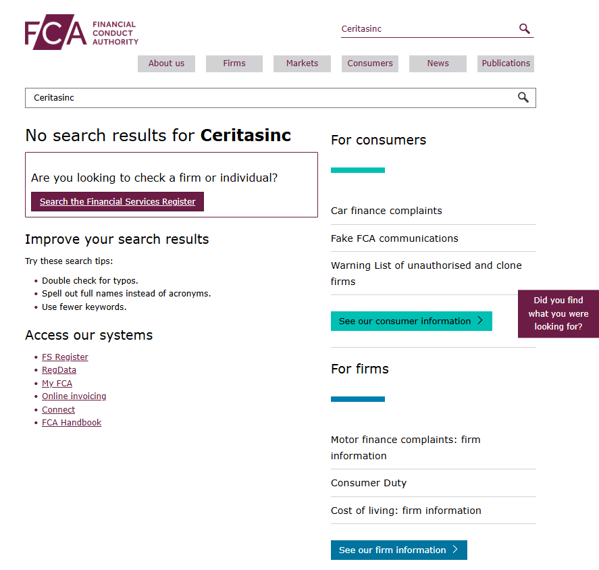Click the main search bar magnifier icon
This screenshot has height=570, width=599.
pos(523,98)
